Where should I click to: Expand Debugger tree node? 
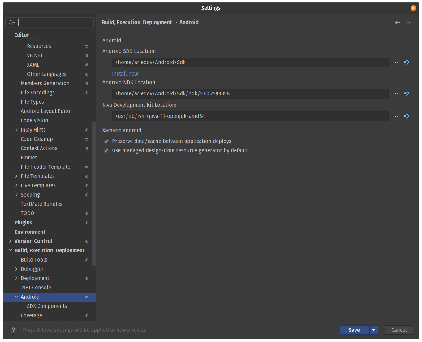(16, 269)
